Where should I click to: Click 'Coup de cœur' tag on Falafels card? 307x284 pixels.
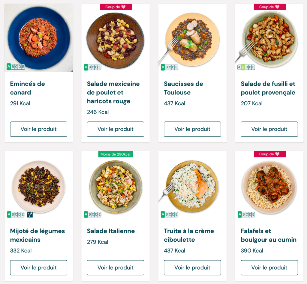pyautogui.click(x=269, y=154)
